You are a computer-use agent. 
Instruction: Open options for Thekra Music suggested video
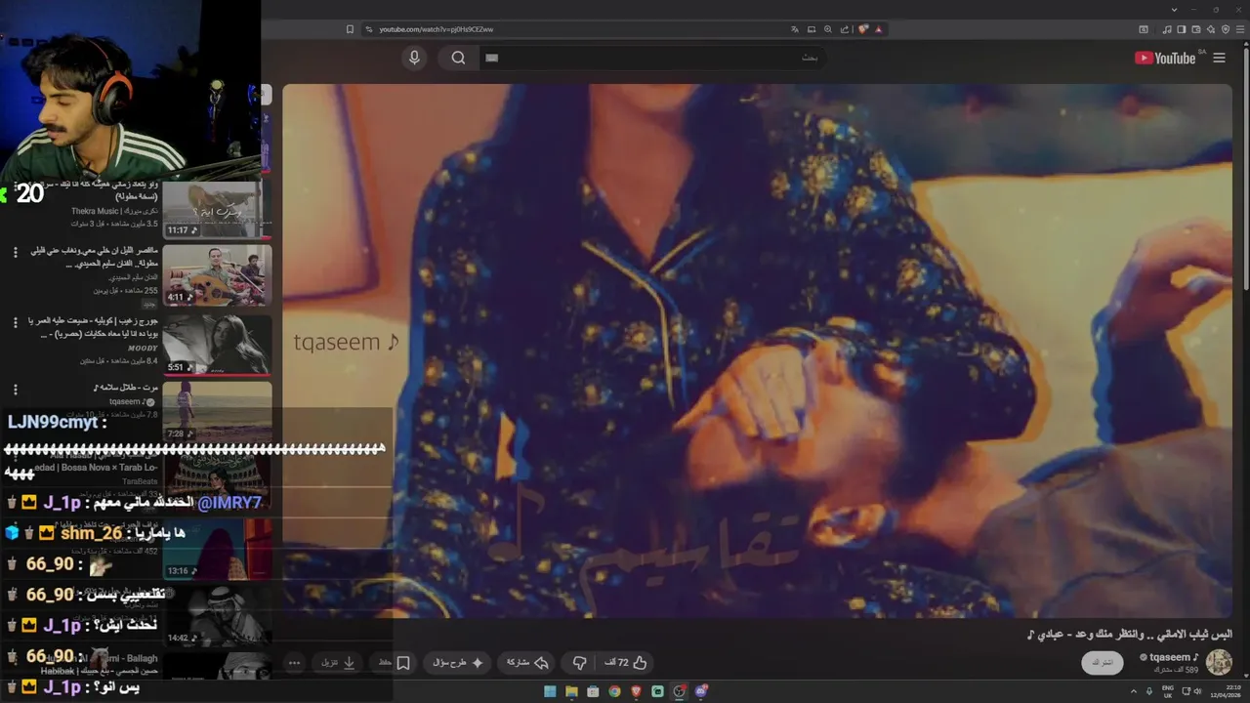(x=16, y=186)
